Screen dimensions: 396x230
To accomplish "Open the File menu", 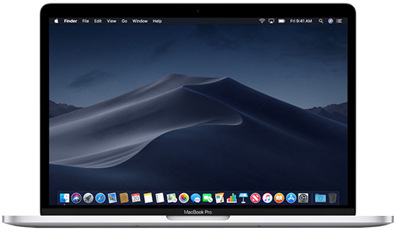I will click(x=86, y=21).
